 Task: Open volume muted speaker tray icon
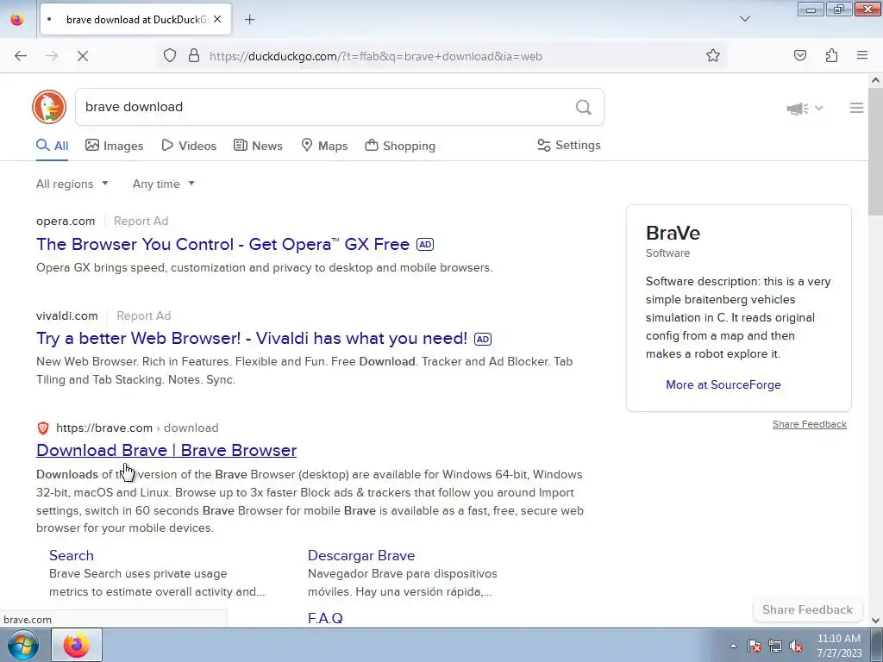(796, 646)
